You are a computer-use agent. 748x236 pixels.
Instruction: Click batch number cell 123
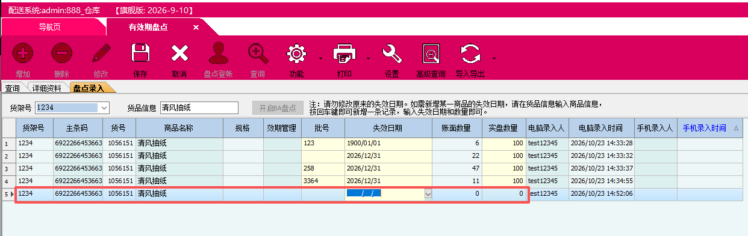pyautogui.click(x=322, y=144)
